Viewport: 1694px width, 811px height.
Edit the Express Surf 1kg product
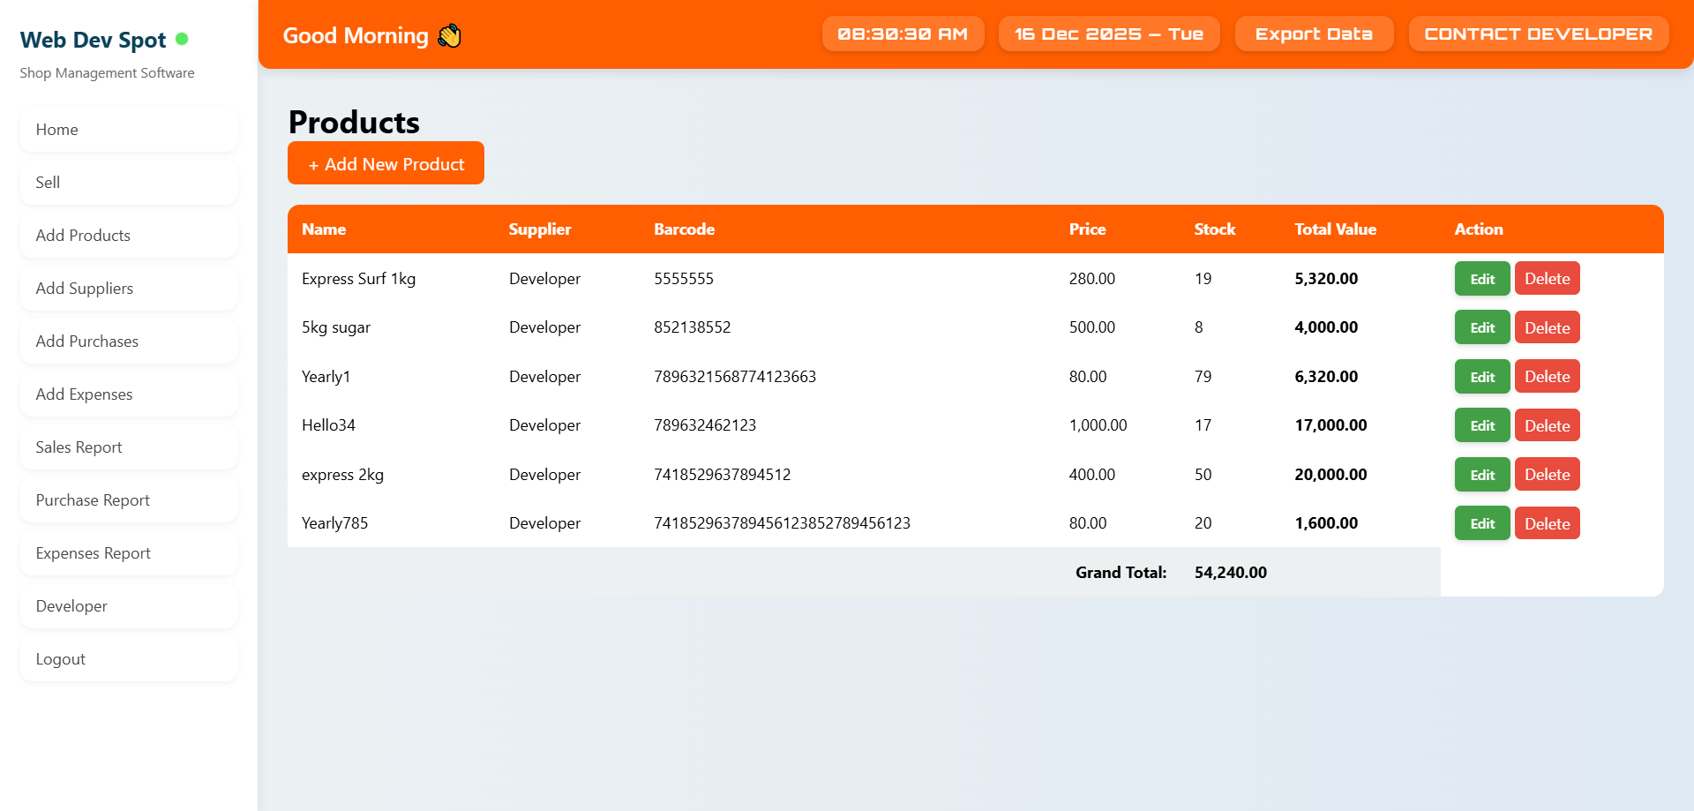[1481, 279]
